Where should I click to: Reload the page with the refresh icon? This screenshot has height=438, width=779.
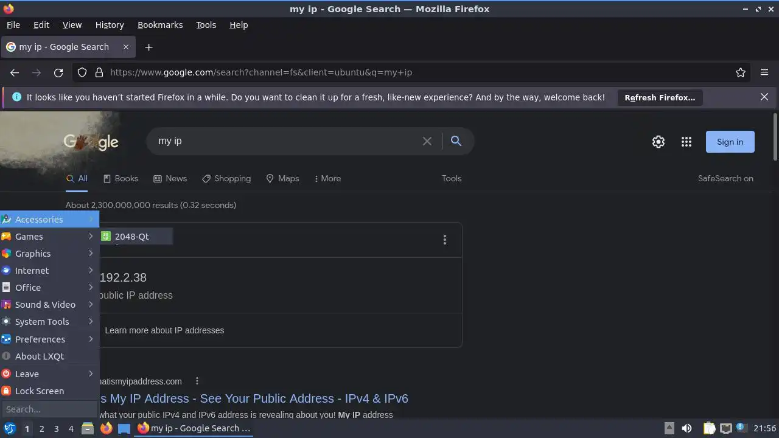[x=58, y=72]
